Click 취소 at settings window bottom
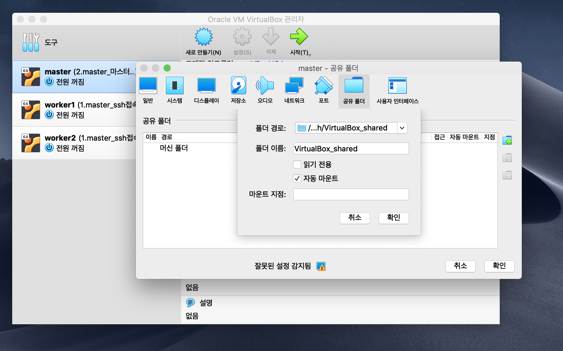Screen dimensions: 563x351 point(460,266)
